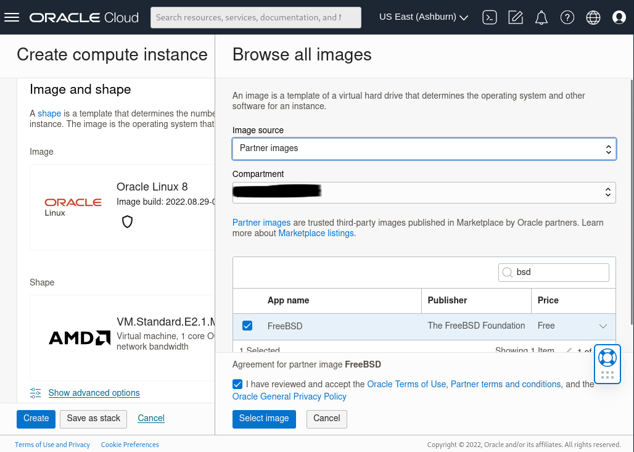634x452 pixels.
Task: Click the Free price cell
Action: pyautogui.click(x=546, y=326)
